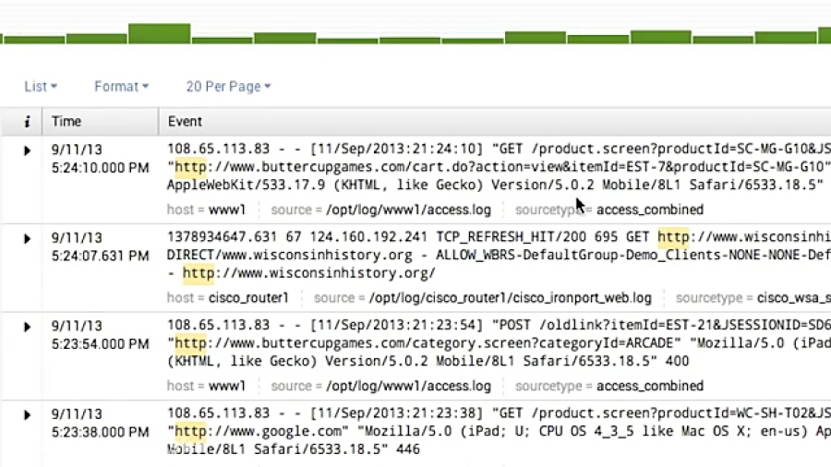The image size is (831, 467).
Task: Click DIRECT/www.wisconsinhistory.org text
Action: click(289, 256)
